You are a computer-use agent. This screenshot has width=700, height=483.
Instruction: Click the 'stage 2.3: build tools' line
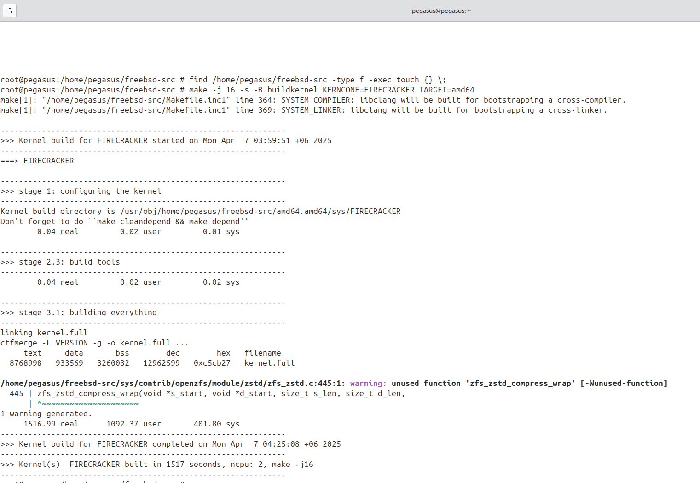69,262
